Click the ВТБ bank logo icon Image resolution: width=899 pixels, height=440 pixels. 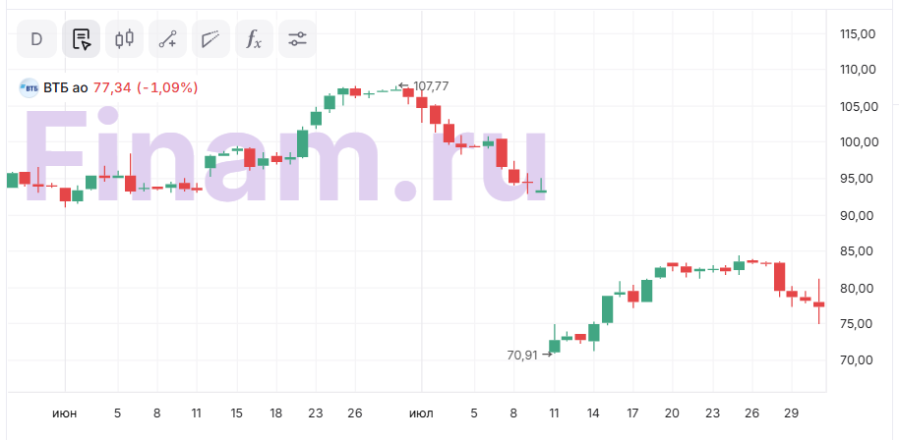click(29, 87)
